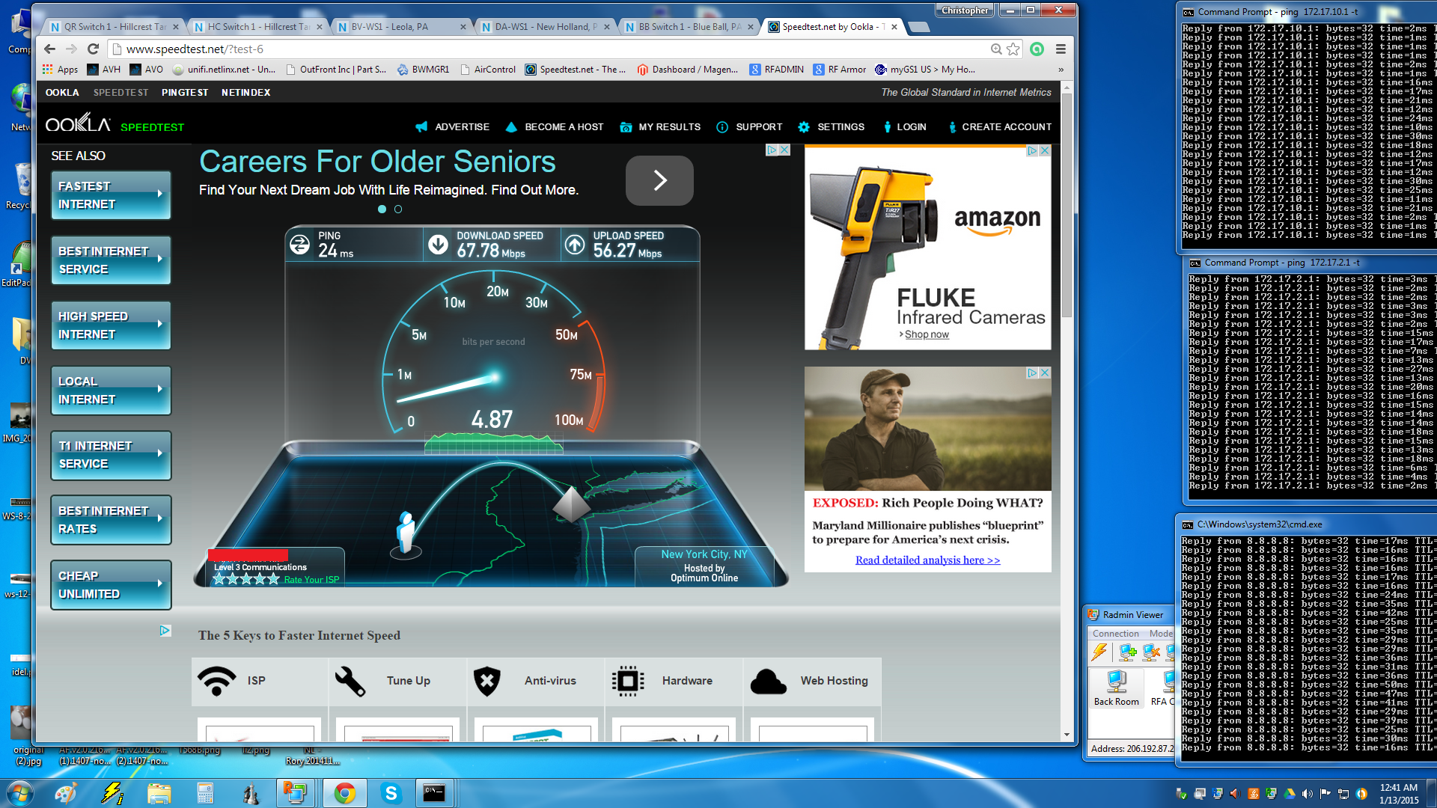Open the Support page

pyautogui.click(x=749, y=127)
